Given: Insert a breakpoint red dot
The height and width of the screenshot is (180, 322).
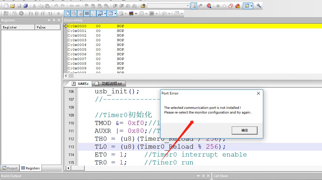Looking at the screenshot, I should 218,6.
